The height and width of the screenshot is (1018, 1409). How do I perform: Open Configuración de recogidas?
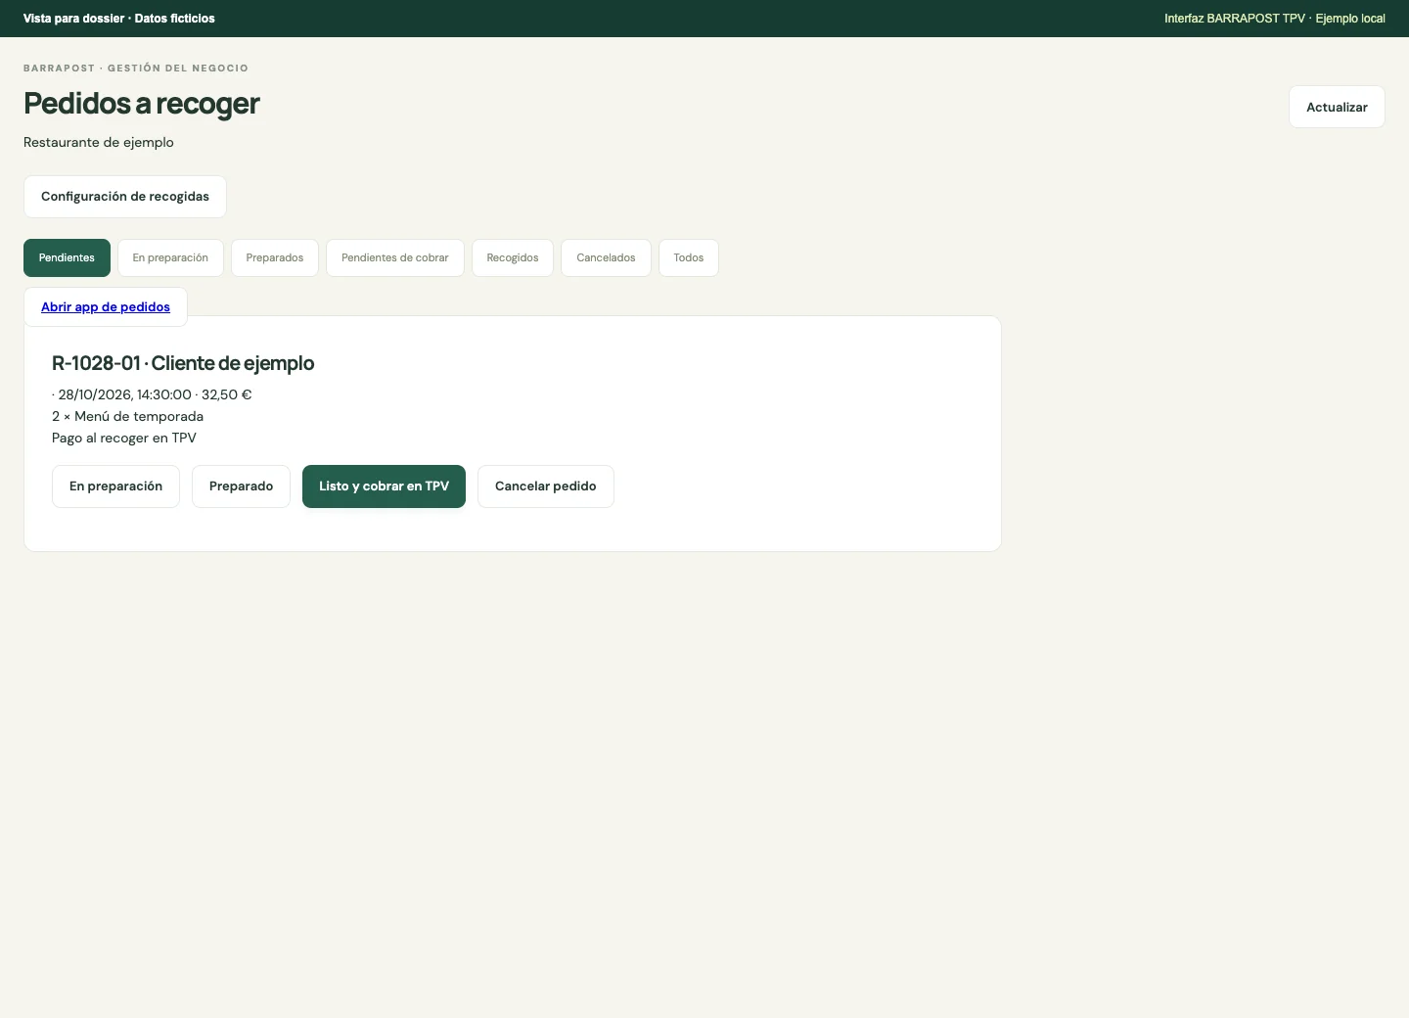[x=125, y=197]
